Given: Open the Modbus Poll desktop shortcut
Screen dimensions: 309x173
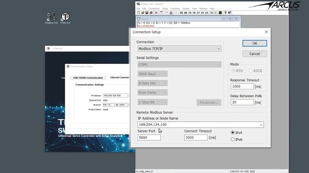Looking at the screenshot, I should point(51,18).
